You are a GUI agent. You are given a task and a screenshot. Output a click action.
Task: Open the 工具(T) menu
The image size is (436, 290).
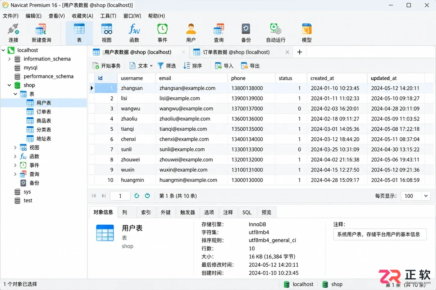(108, 16)
